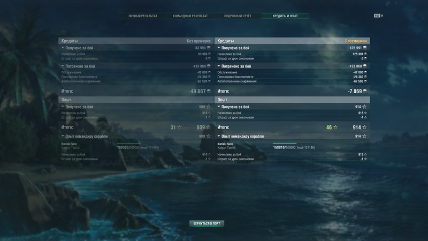Open the 'Командный результат' tab
428x241 pixels.
pyautogui.click(x=190, y=16)
